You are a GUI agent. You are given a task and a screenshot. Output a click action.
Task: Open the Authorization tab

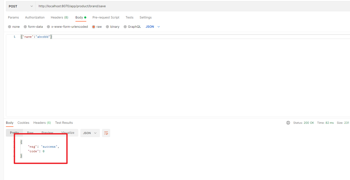click(x=35, y=17)
